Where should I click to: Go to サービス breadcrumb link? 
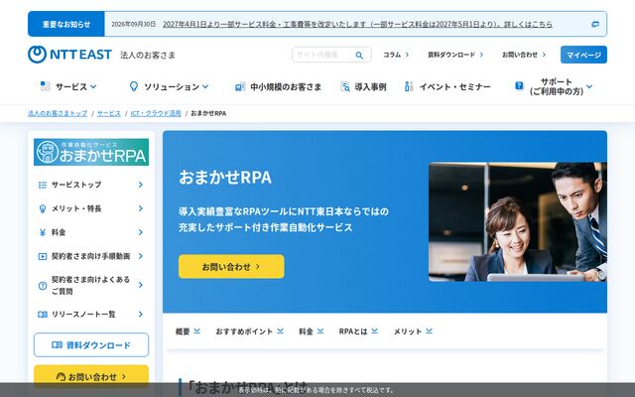[x=109, y=113]
